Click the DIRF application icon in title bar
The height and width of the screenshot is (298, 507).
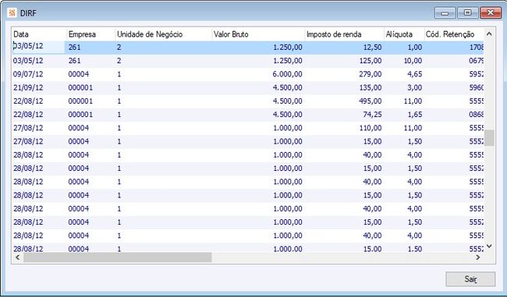tap(12, 13)
